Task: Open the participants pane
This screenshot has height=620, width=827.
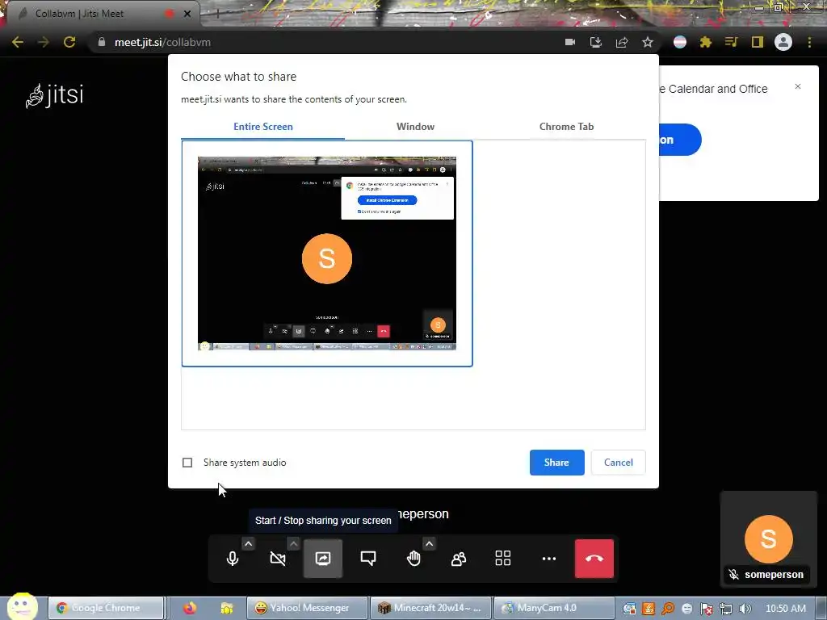Action: tap(459, 559)
